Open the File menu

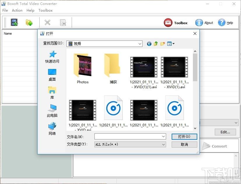pyautogui.click(x=5, y=10)
